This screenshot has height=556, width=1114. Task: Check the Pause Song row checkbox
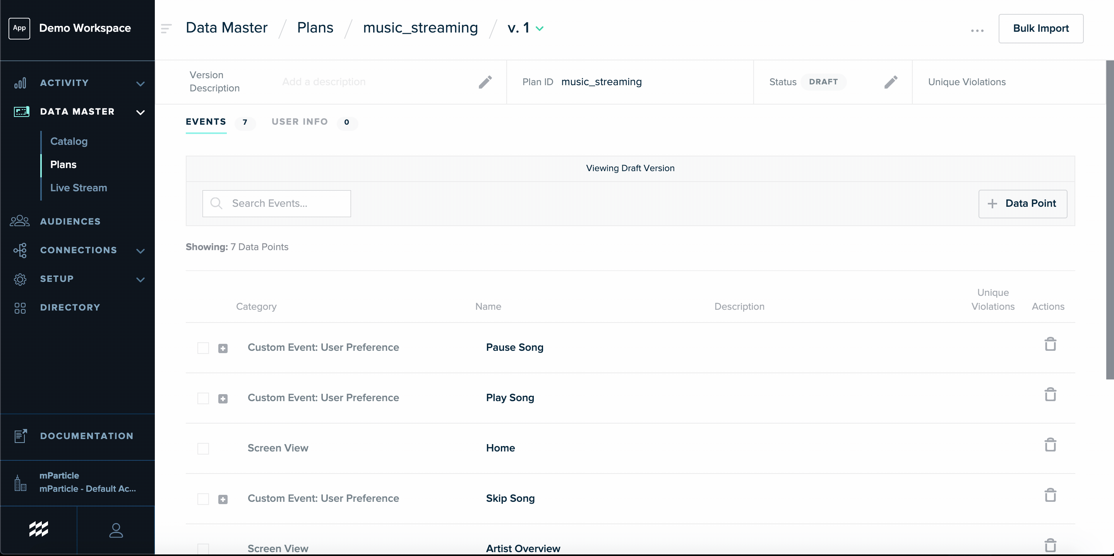203,348
